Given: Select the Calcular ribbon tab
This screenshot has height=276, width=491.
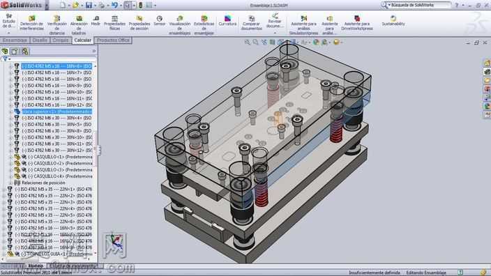Looking at the screenshot, I should tap(83, 40).
